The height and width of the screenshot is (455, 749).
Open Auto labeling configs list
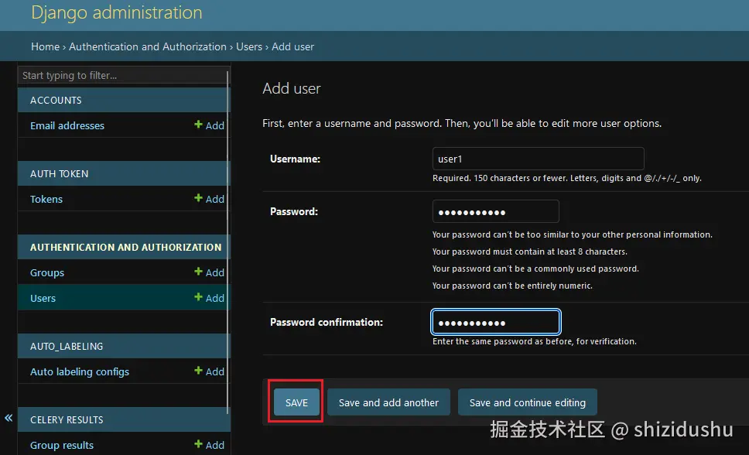click(x=80, y=372)
